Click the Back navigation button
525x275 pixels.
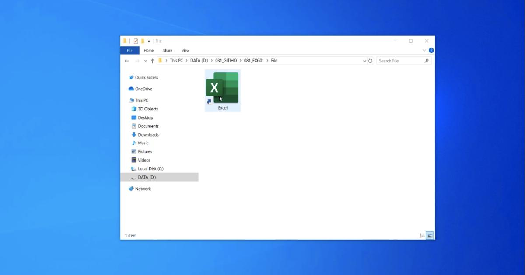(127, 61)
